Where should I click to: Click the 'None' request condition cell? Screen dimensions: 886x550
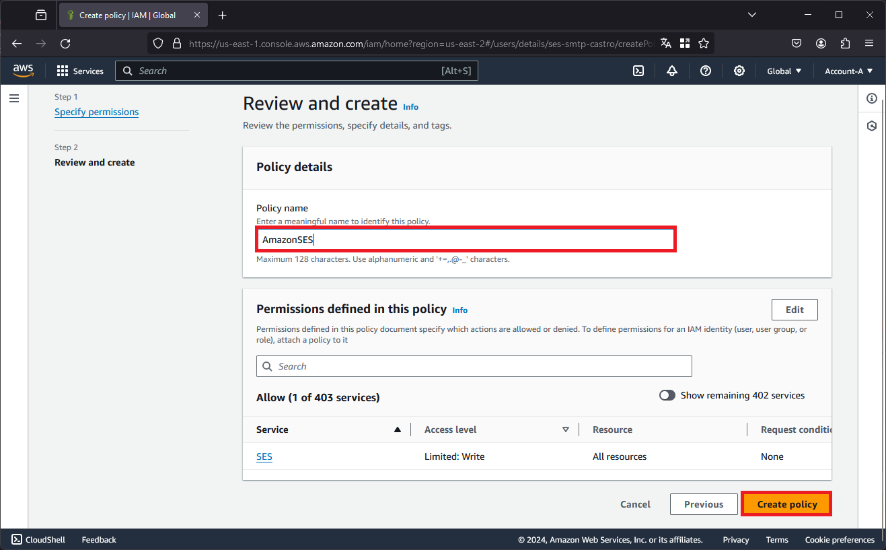772,456
